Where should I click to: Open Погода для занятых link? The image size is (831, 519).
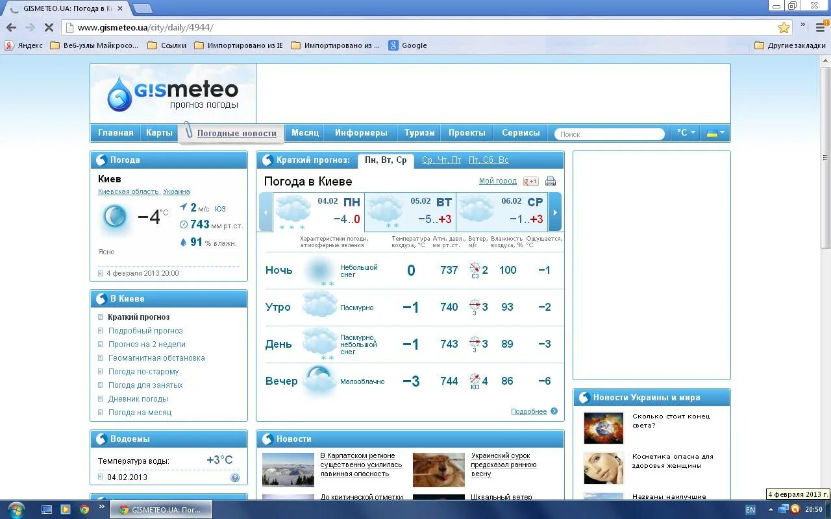pyautogui.click(x=145, y=385)
